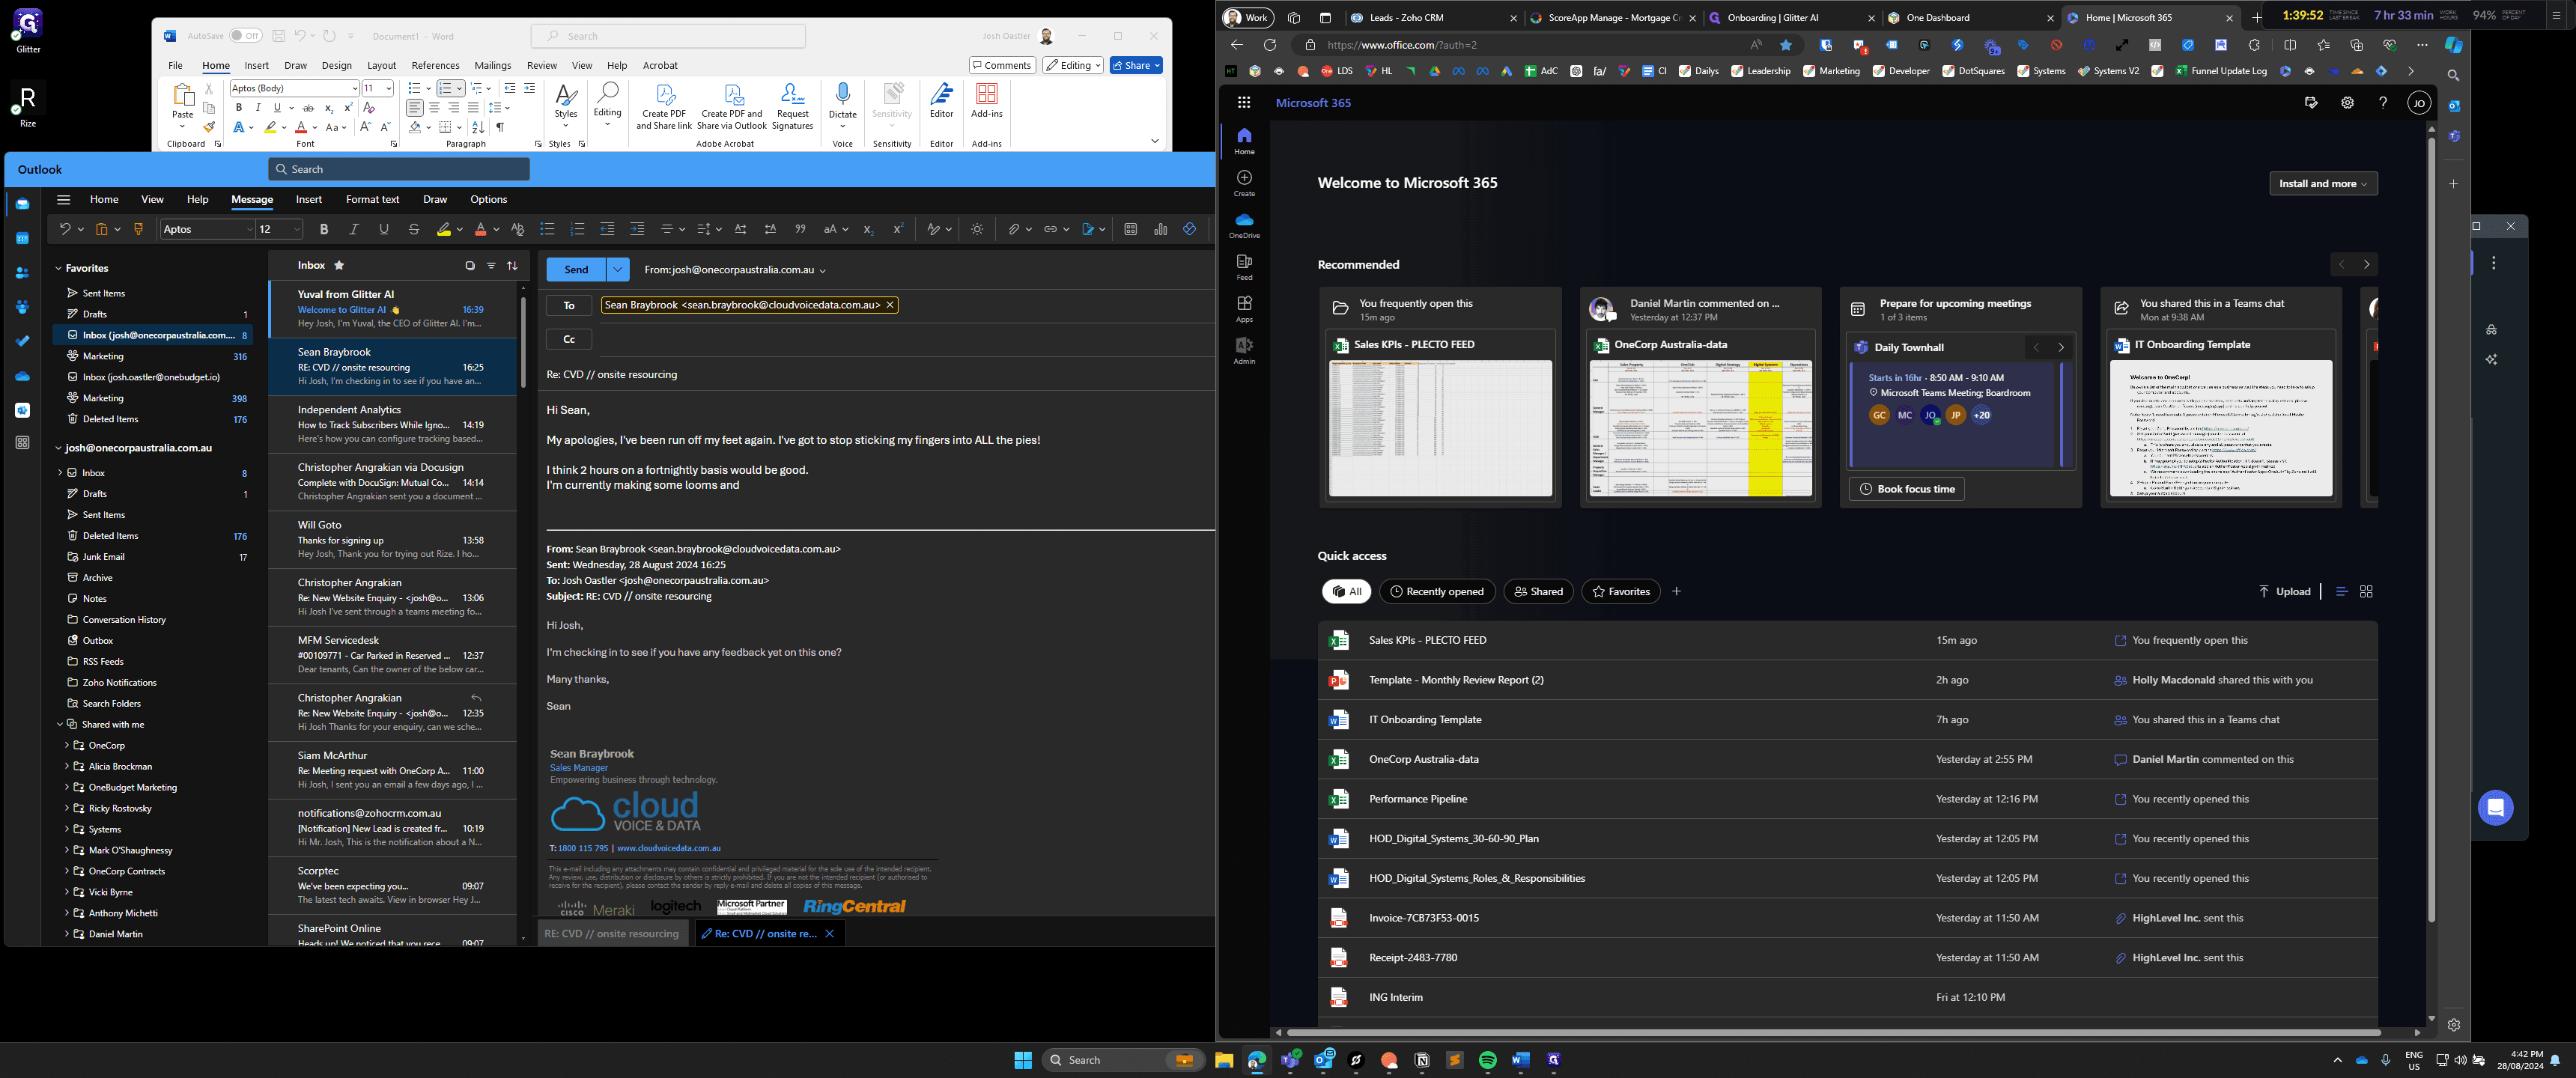Toggle the Inbox favorite star in Outlook
2576x1078 pixels.
[339, 266]
